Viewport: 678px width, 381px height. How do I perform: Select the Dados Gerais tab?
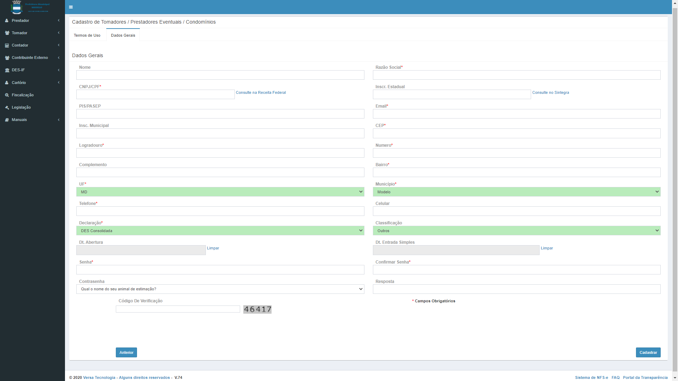[x=123, y=35]
